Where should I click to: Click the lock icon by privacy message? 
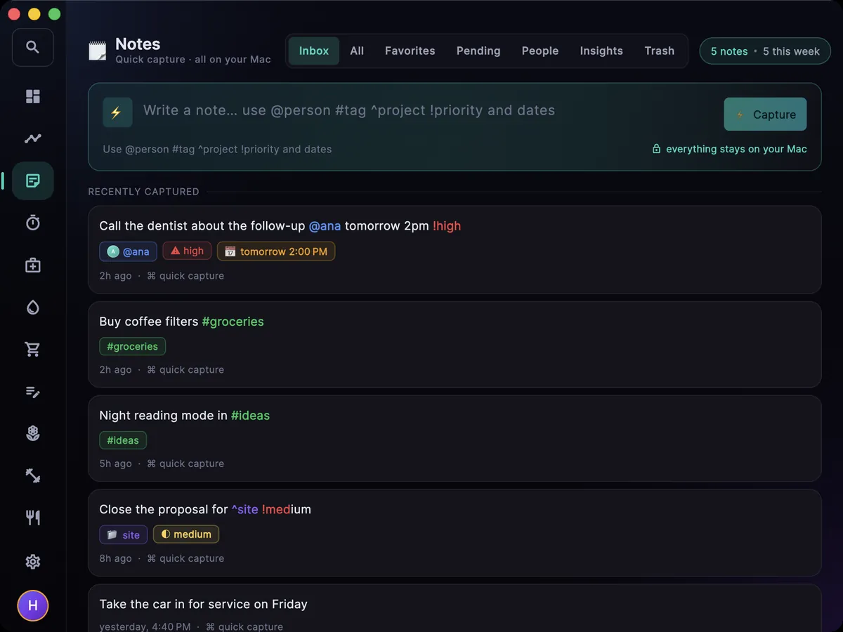(x=656, y=149)
